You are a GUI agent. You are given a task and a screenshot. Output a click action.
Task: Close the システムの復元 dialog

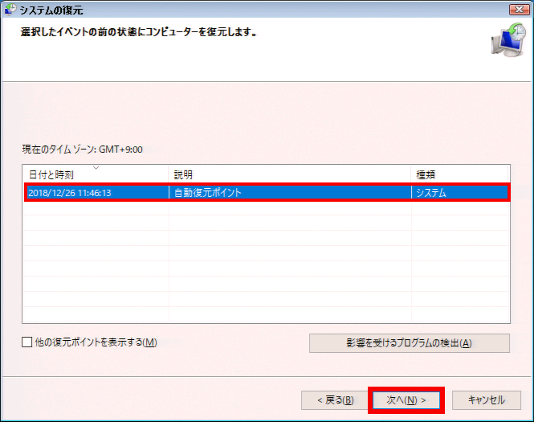coord(520,9)
